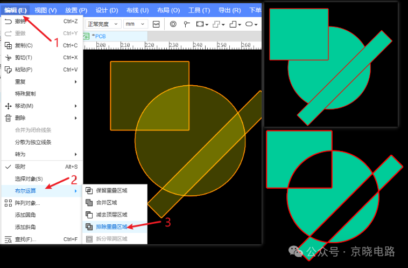Open keepout region tool dropdown arrow
The height and width of the screenshot is (268, 408).
pyautogui.click(x=223, y=24)
